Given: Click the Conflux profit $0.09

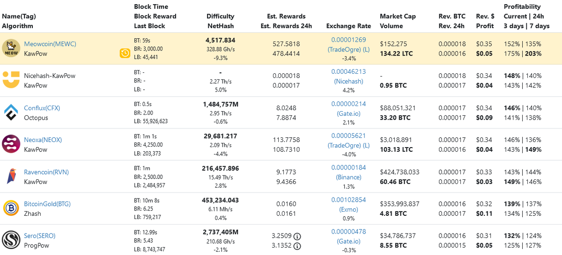Looking at the screenshot, I should [484, 118].
